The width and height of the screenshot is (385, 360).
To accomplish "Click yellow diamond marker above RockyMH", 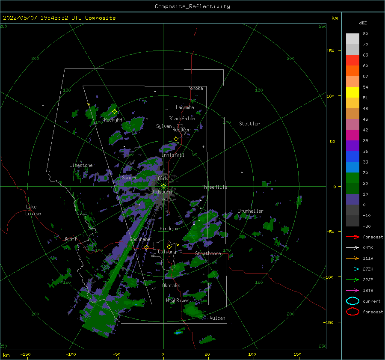I will click(x=114, y=112).
